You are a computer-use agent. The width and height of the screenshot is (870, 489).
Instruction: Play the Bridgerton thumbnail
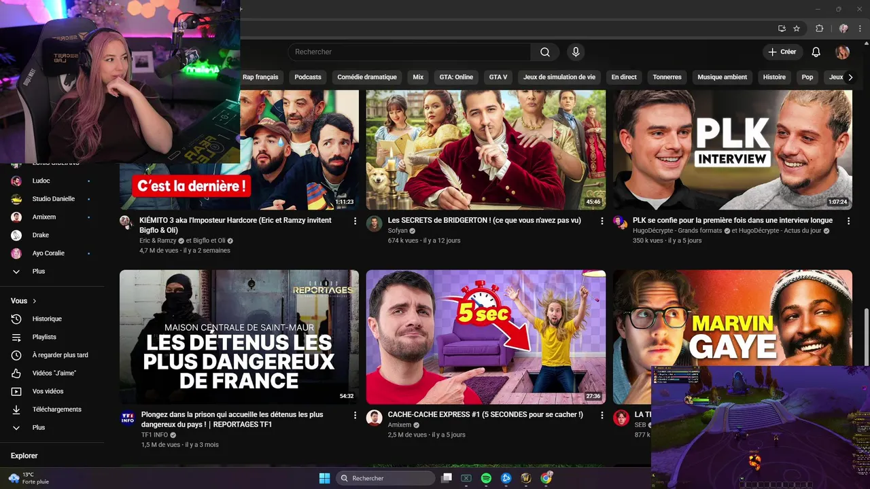pyautogui.click(x=486, y=150)
